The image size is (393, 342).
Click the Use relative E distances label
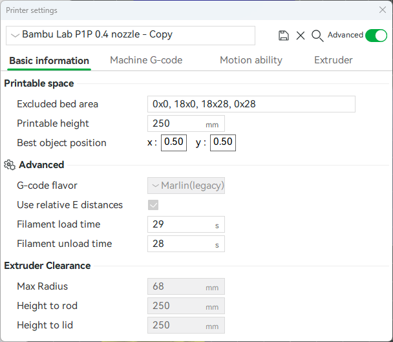click(x=70, y=205)
